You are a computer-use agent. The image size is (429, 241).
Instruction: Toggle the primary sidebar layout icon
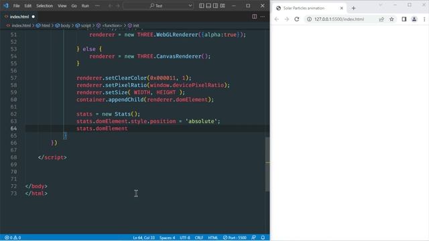[201, 6]
